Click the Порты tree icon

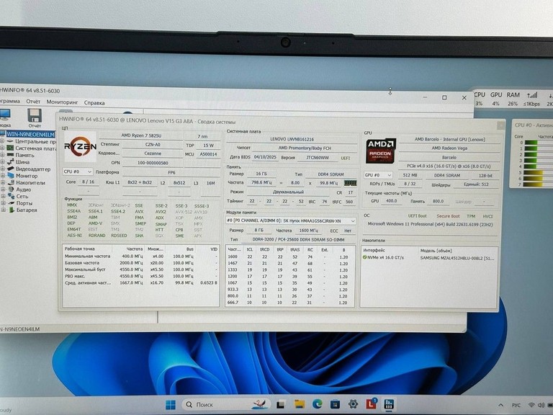click(x=11, y=203)
